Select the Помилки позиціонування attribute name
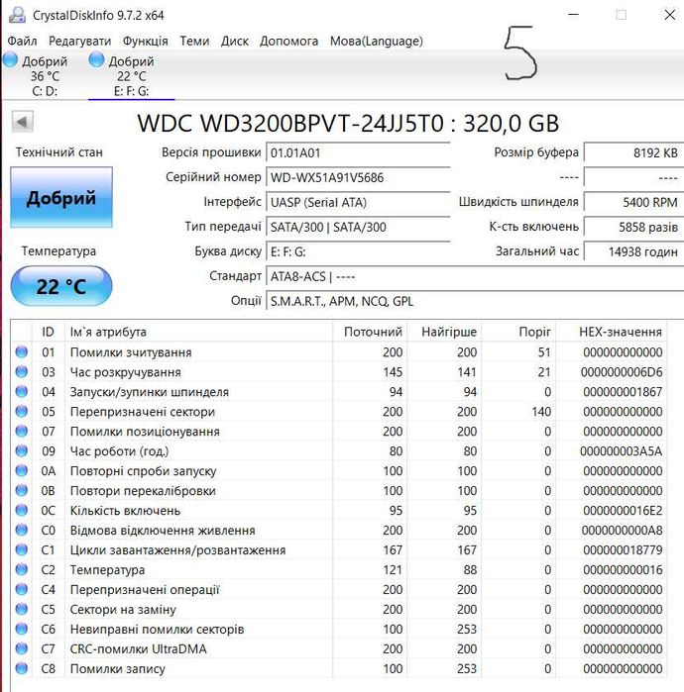The image size is (684, 692). 145,432
